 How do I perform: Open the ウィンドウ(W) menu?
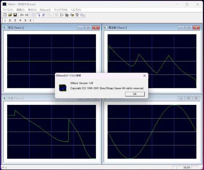[61, 10]
